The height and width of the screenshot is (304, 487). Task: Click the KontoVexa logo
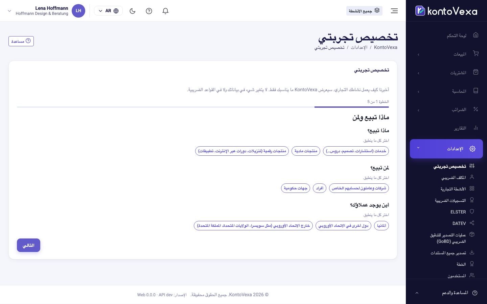pyautogui.click(x=446, y=11)
